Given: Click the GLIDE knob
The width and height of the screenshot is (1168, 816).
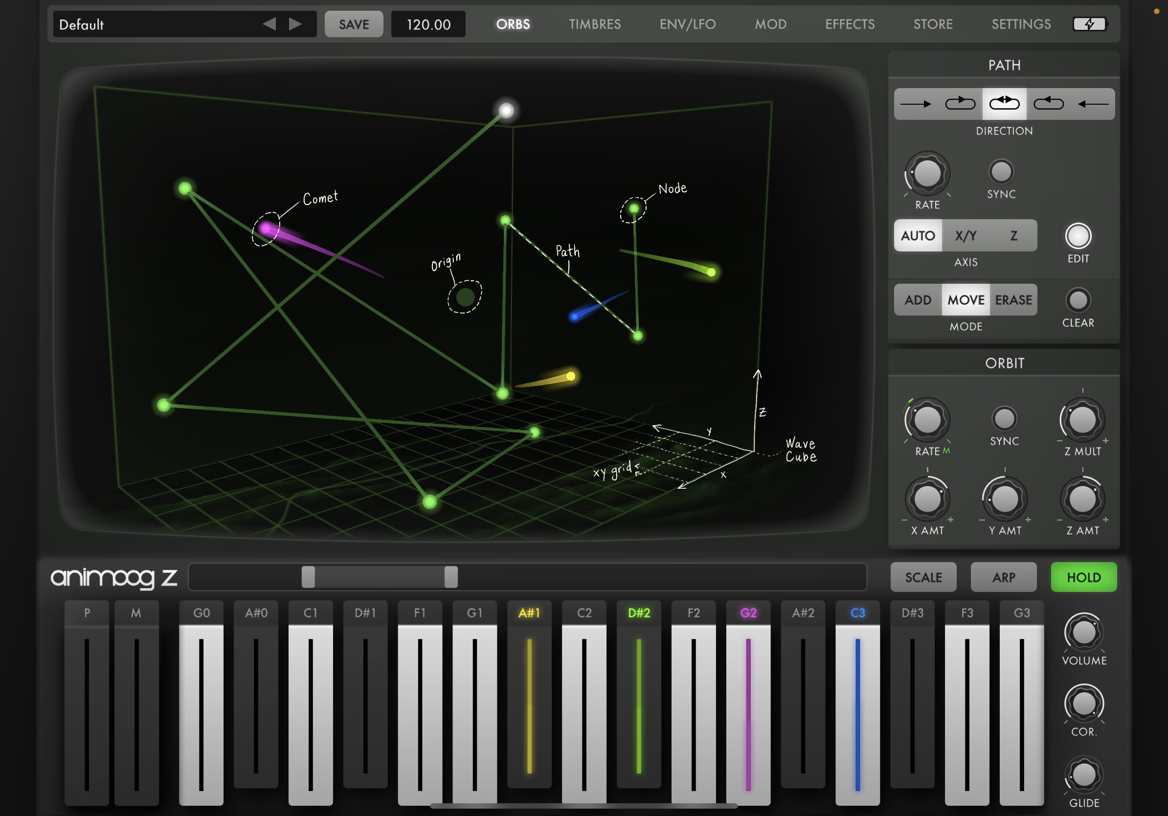Looking at the screenshot, I should click(x=1083, y=775).
